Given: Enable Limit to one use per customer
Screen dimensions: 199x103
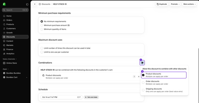Looking at the screenshot, I should (42, 52).
